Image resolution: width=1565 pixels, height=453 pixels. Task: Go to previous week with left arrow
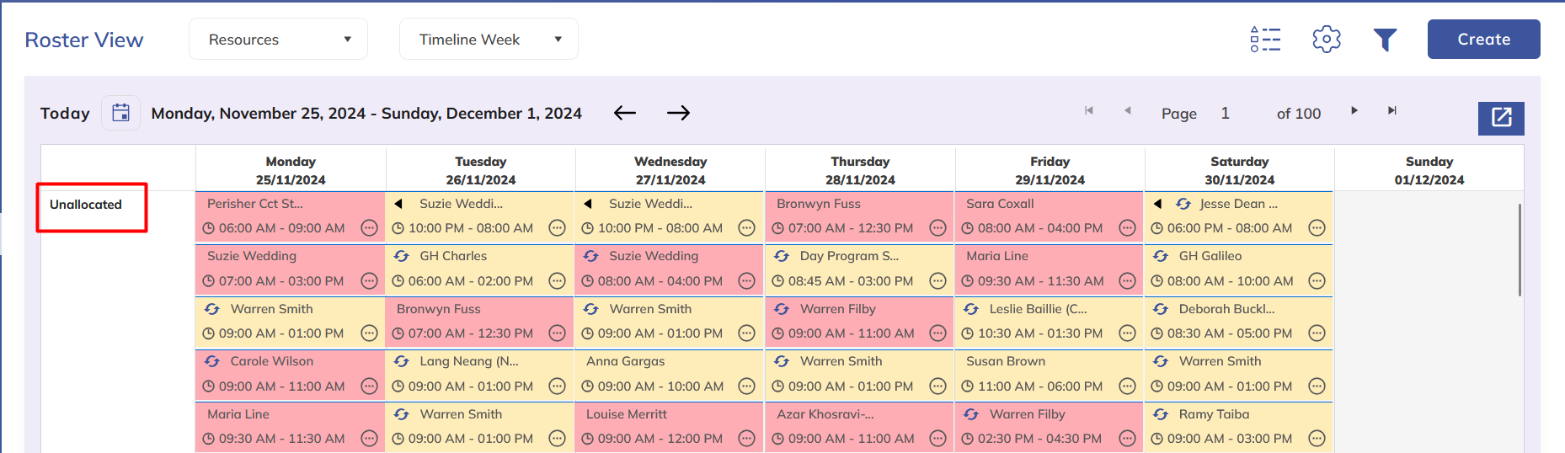[624, 113]
